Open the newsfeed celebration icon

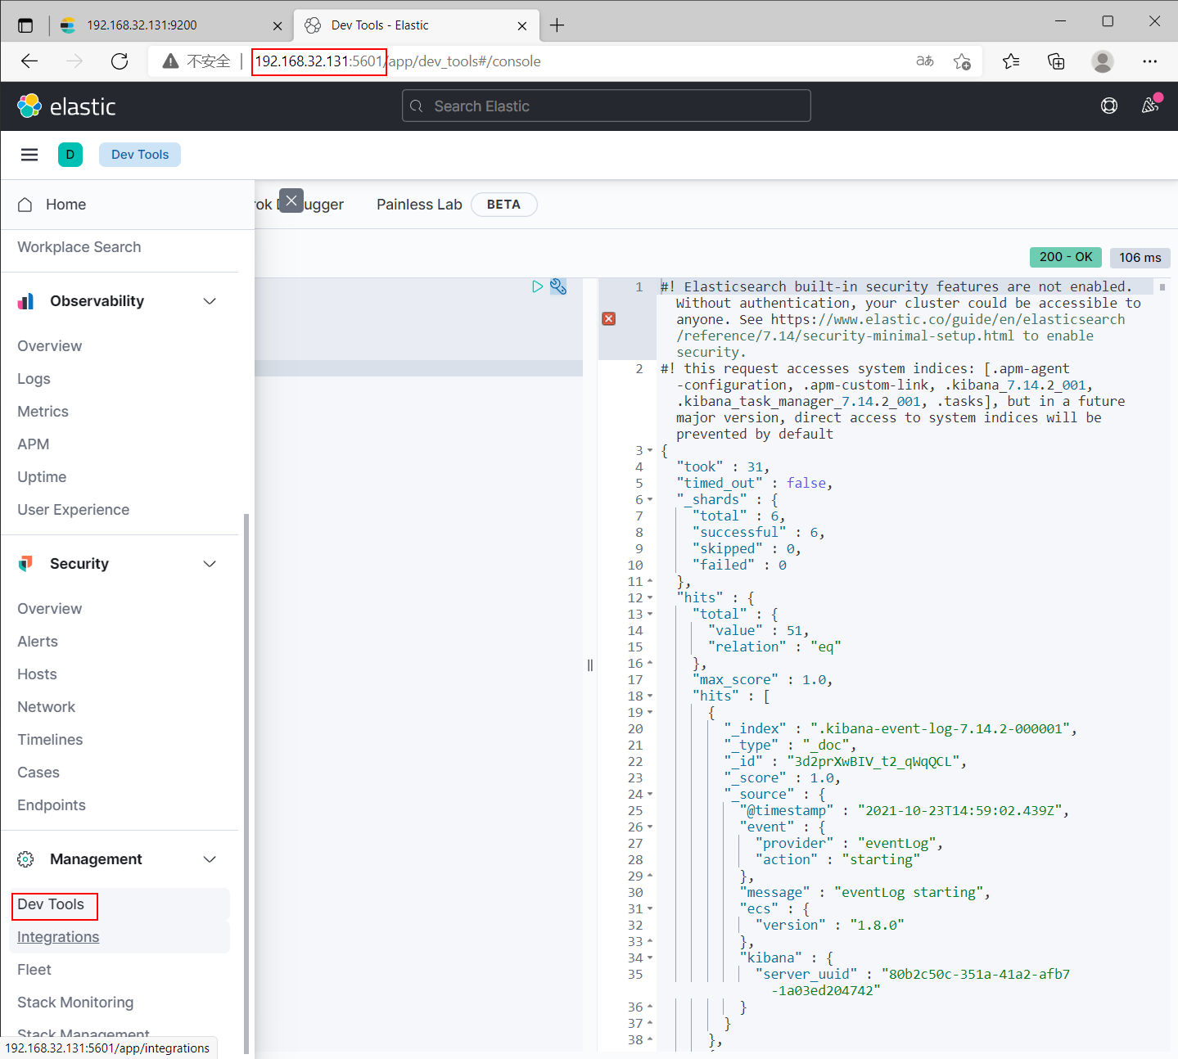coord(1150,106)
